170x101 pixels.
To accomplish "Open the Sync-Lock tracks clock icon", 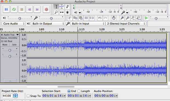I will click(x=114, y=18).
